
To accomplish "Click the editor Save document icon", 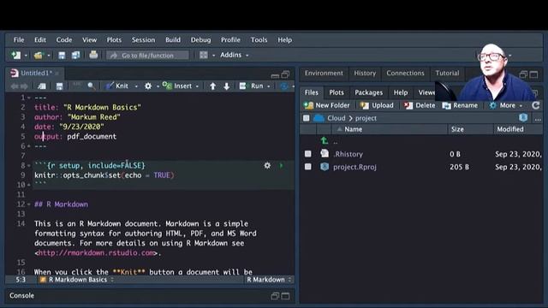I will point(59,86).
